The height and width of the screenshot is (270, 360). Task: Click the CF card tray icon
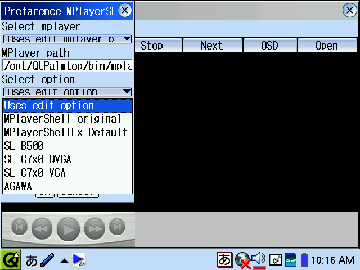[x=276, y=260]
